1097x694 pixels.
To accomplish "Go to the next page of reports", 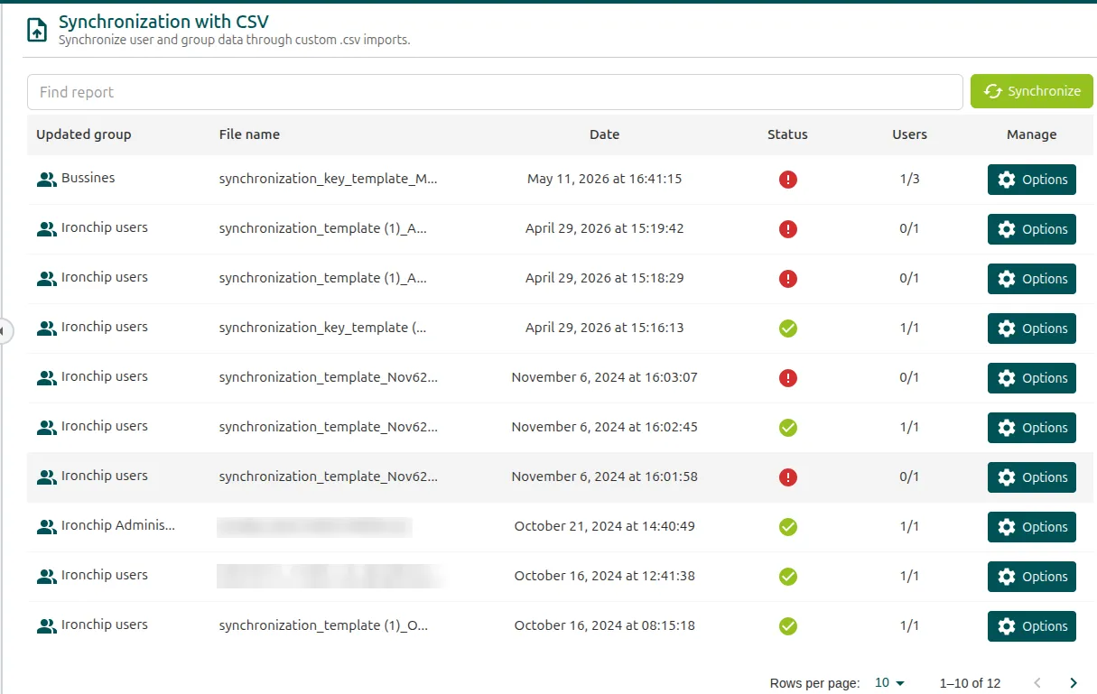I will coord(1074,683).
